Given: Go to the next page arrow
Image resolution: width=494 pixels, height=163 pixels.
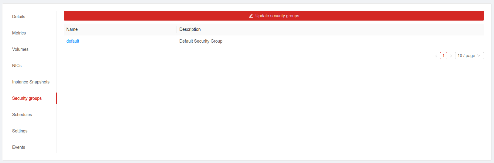Looking at the screenshot, I should click(x=451, y=56).
